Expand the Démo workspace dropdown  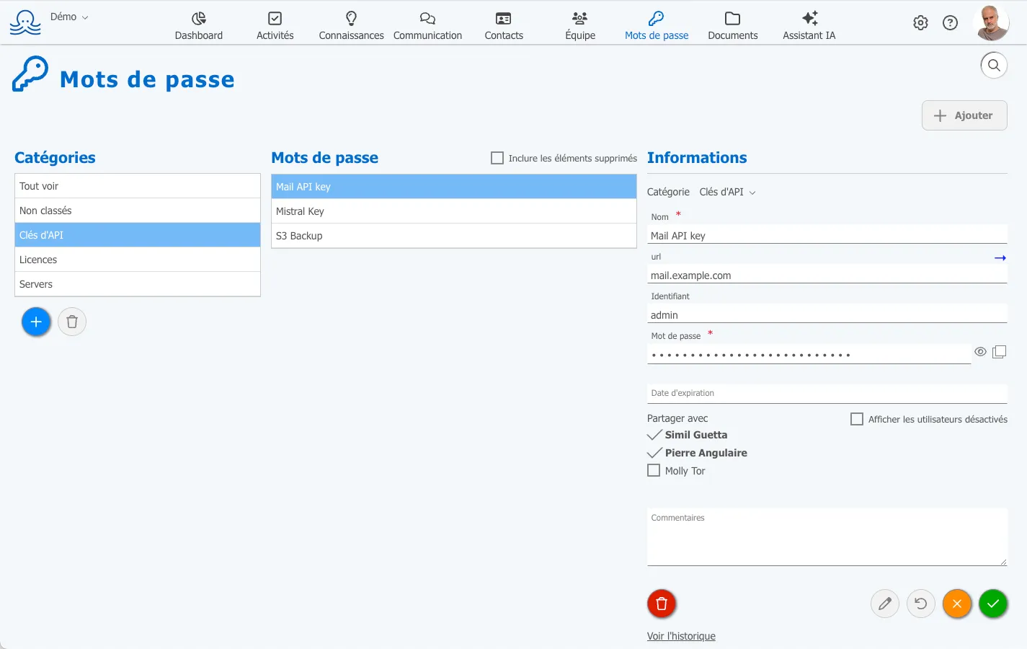point(69,17)
